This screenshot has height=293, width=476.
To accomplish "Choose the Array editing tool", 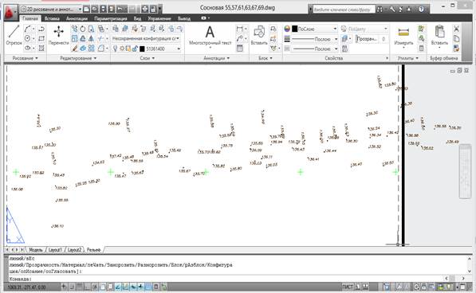I will 91,49.
